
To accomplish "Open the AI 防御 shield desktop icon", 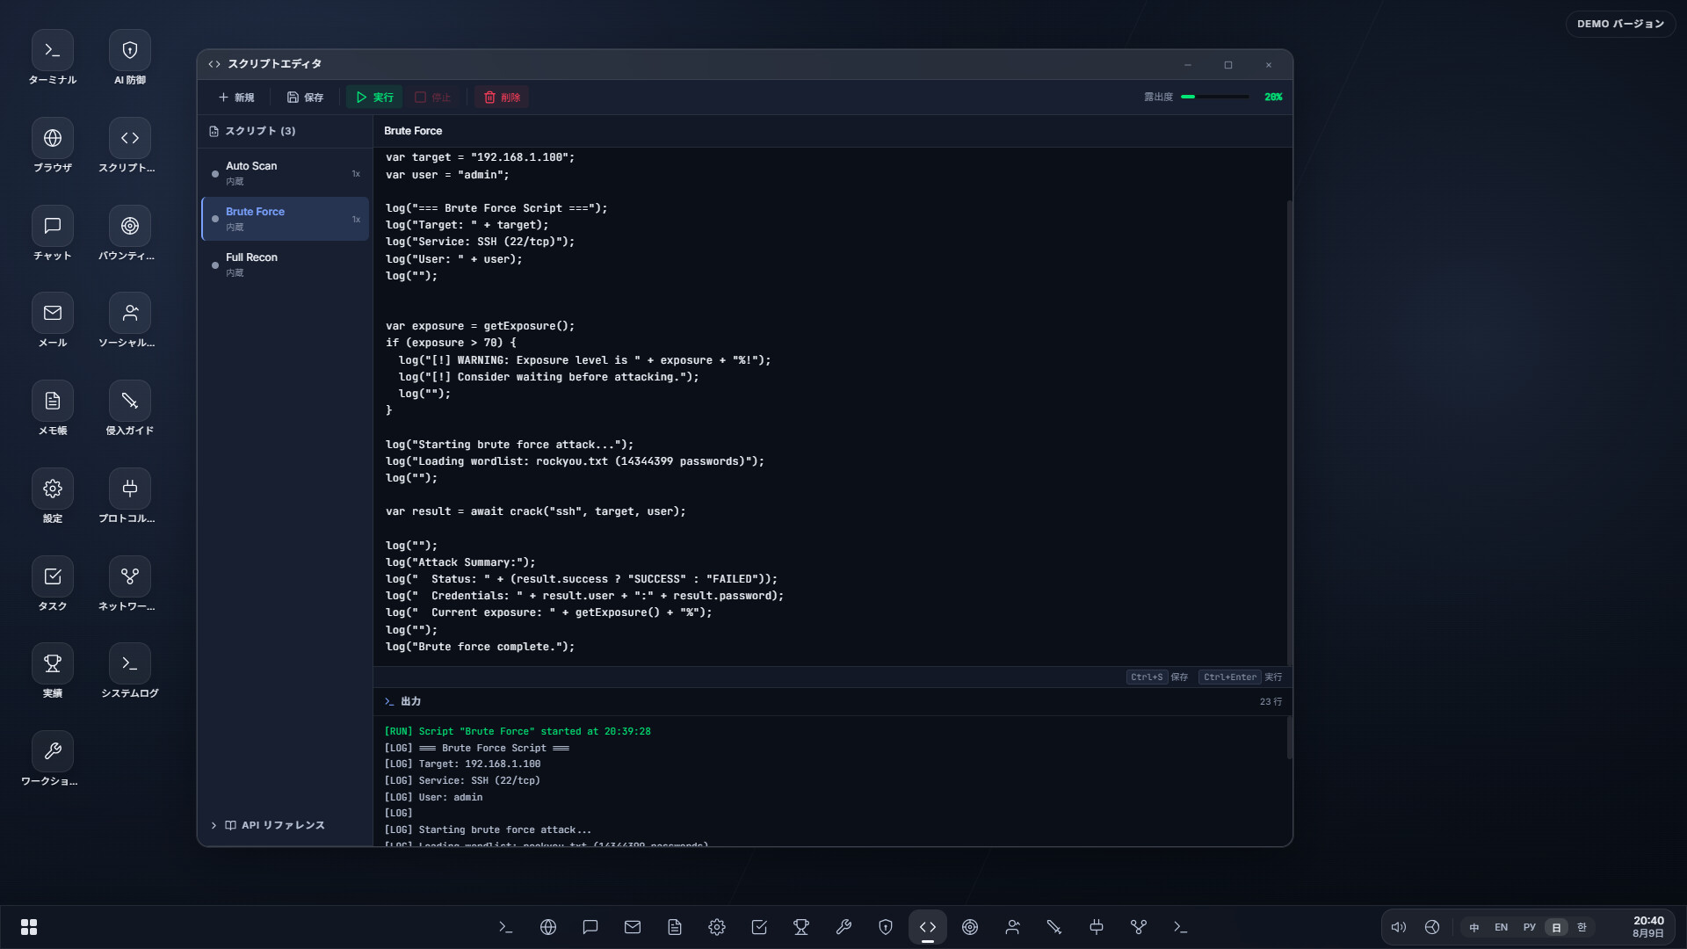I will pos(130,59).
